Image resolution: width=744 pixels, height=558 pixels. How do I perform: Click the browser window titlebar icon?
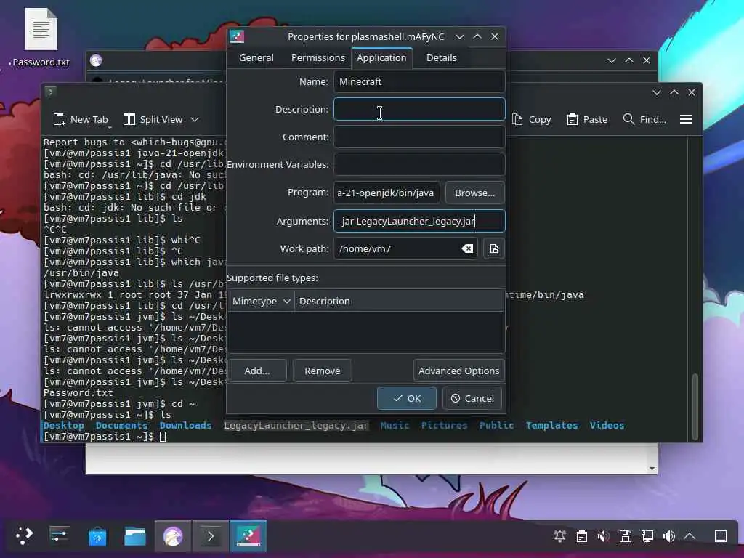[97, 60]
